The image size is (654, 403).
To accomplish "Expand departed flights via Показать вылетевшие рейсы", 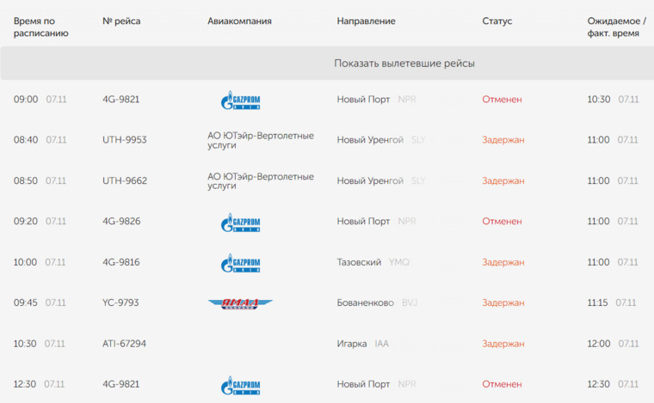I will (404, 64).
